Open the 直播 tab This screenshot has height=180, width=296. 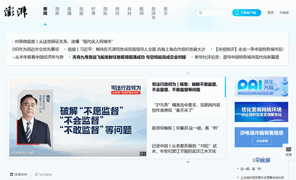pos(69,11)
